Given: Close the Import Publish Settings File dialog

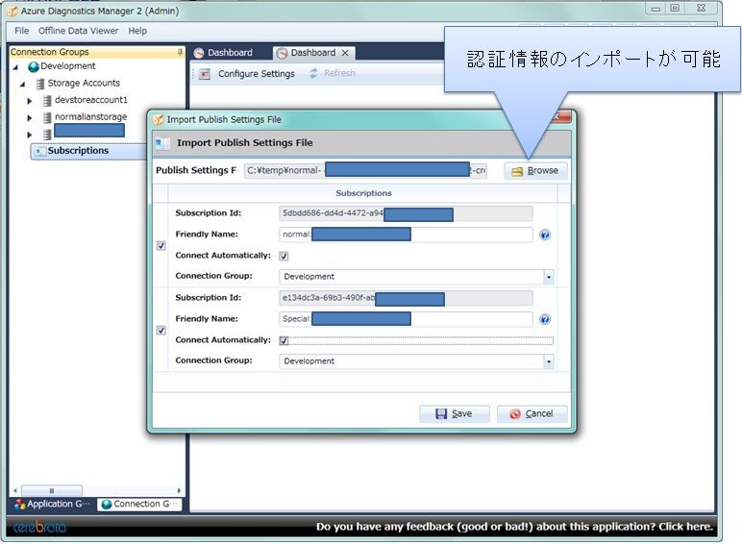Looking at the screenshot, I should pos(558,116).
